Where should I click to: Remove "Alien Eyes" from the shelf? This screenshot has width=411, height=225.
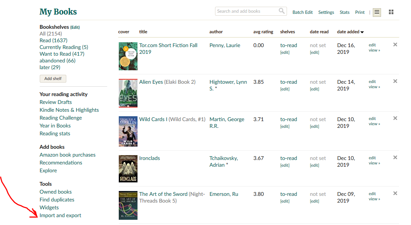tap(395, 81)
